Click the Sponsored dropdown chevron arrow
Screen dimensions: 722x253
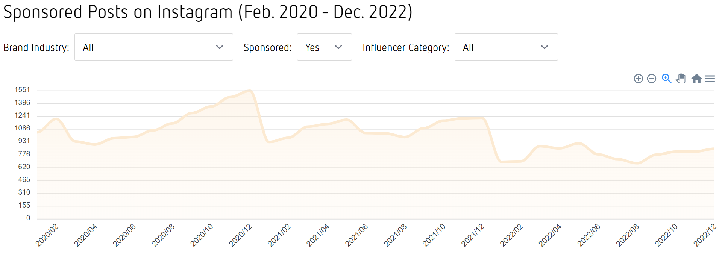(x=338, y=47)
